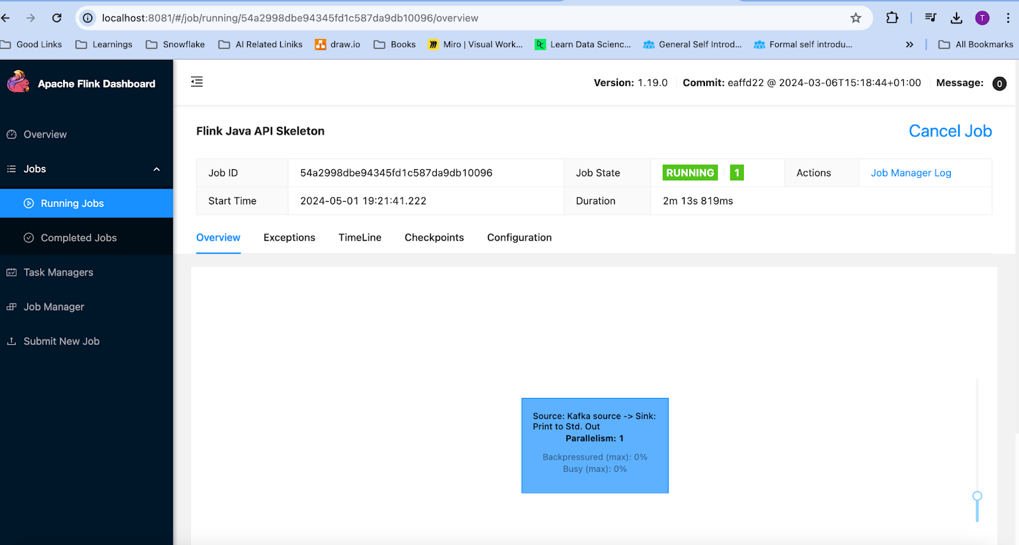
Task: Click the browser back arrow
Action: click(x=6, y=18)
